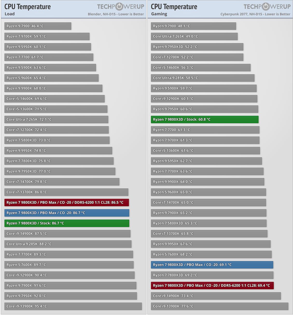Select 'Ryzen 9 9900X: 64.0 °C' bar
Screen dimensions: 293x315
(x=207, y=182)
